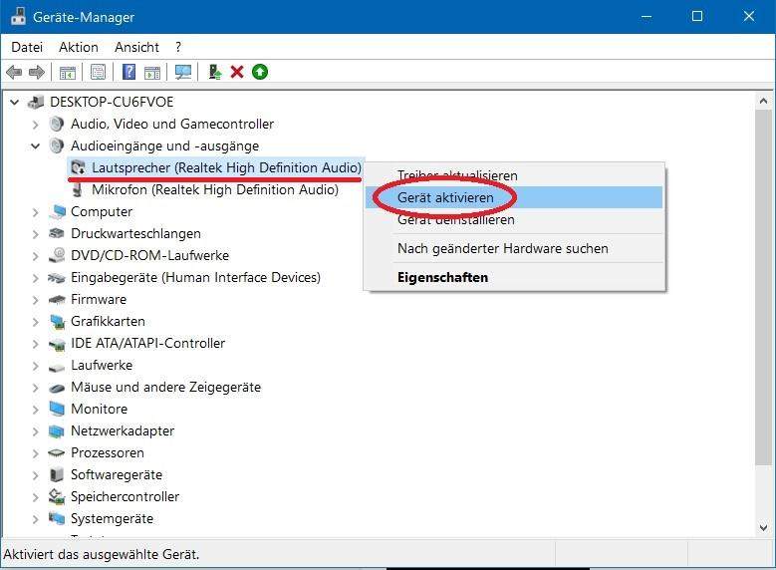This screenshot has width=776, height=570.
Task: Choose Gerät deinstallieren in context menu
Action: point(514,219)
